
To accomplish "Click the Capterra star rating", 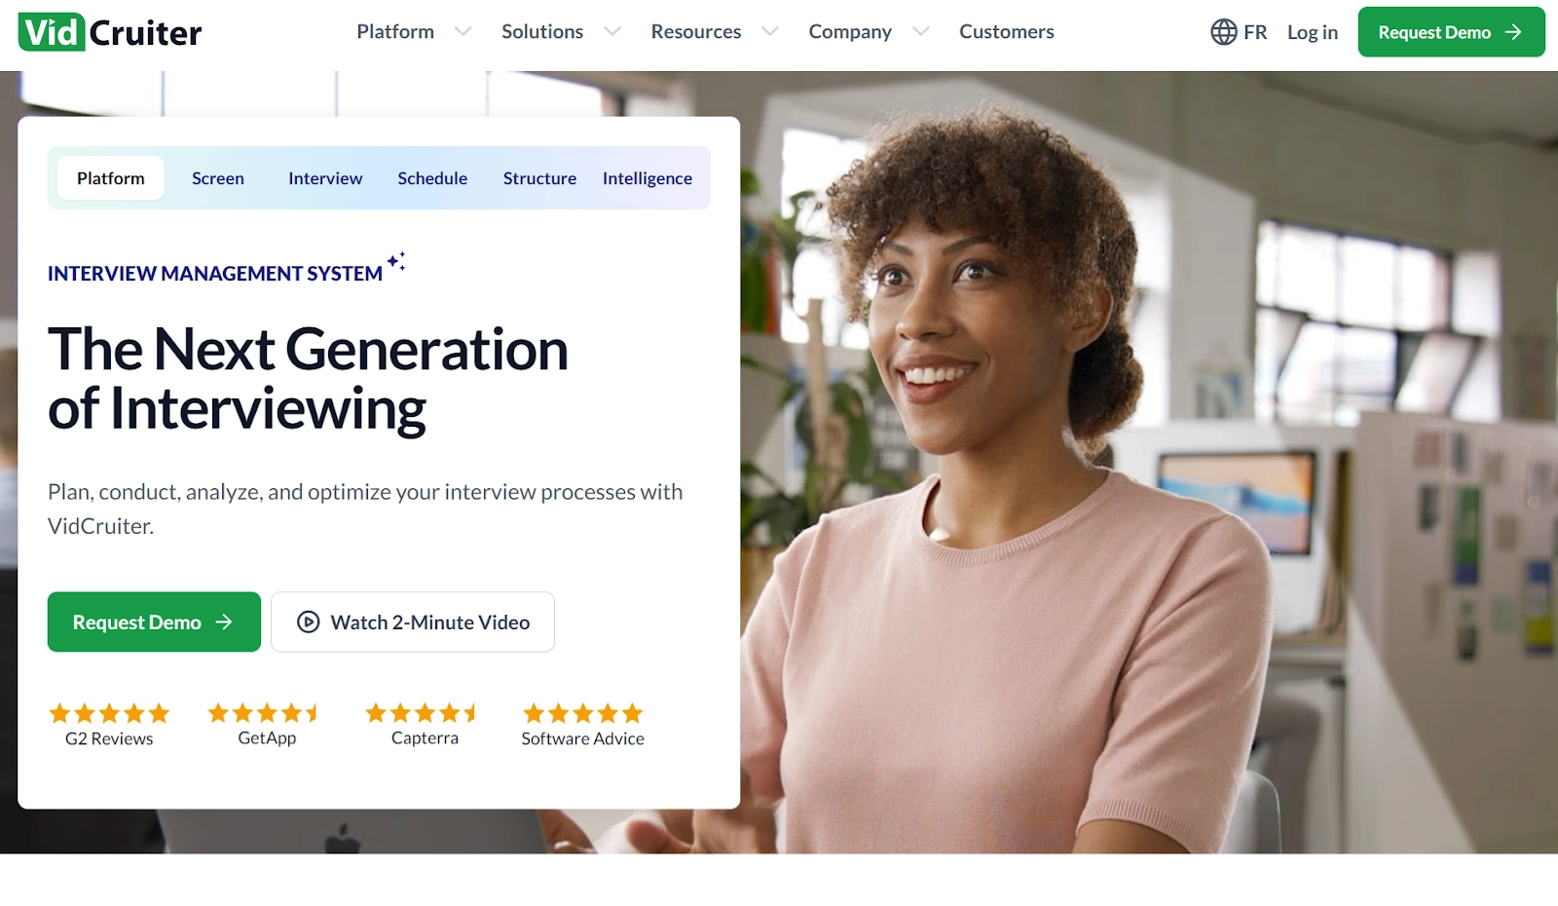I will (x=421, y=713).
